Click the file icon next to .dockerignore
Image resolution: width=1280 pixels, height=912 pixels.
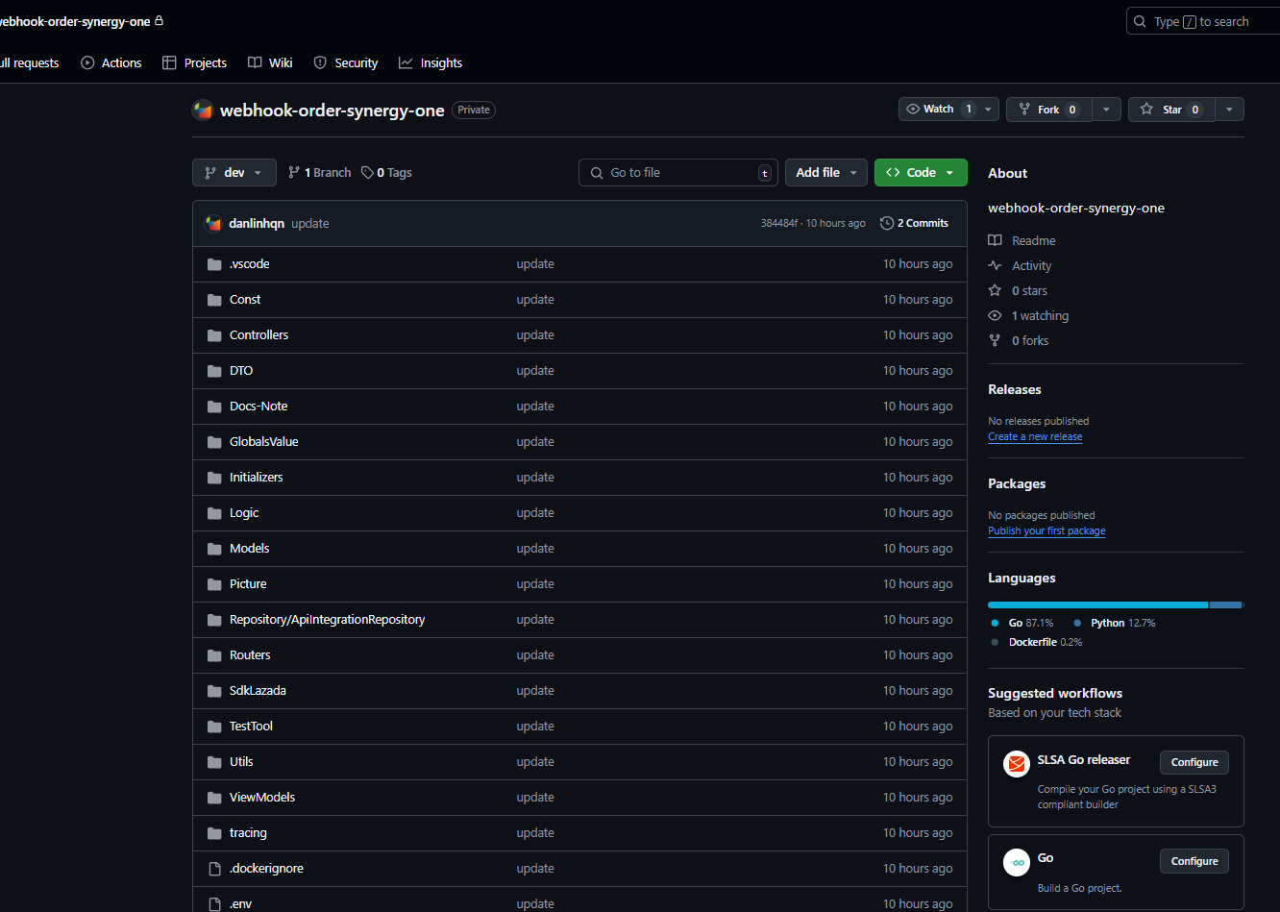coord(214,869)
